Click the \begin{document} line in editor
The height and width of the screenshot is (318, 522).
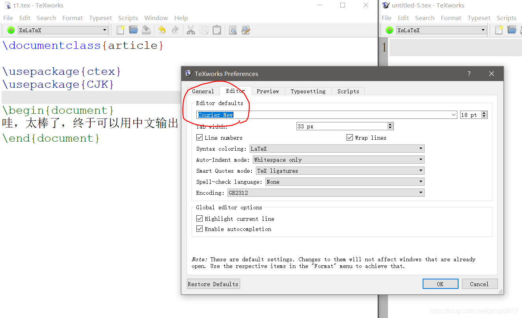[58, 110]
